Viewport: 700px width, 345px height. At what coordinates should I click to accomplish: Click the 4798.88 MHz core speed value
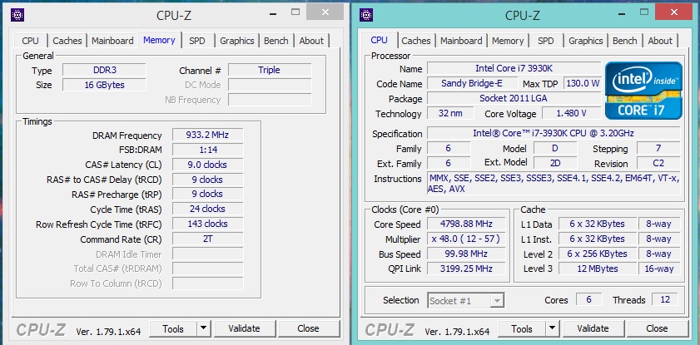(466, 224)
